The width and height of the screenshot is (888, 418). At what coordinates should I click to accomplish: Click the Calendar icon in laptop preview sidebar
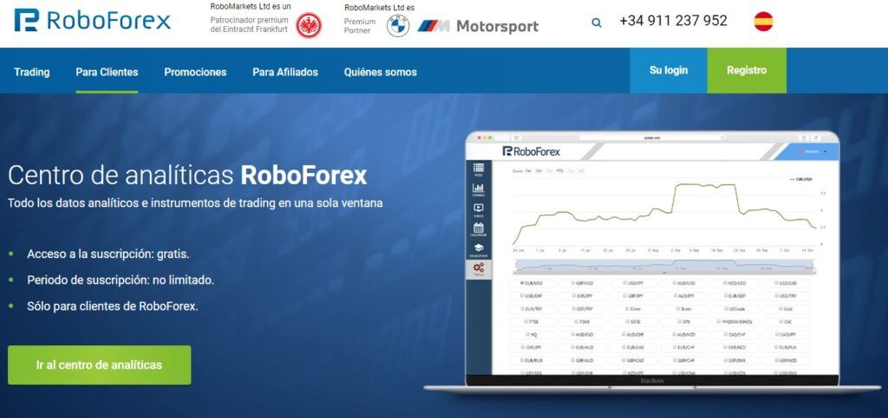[479, 229]
